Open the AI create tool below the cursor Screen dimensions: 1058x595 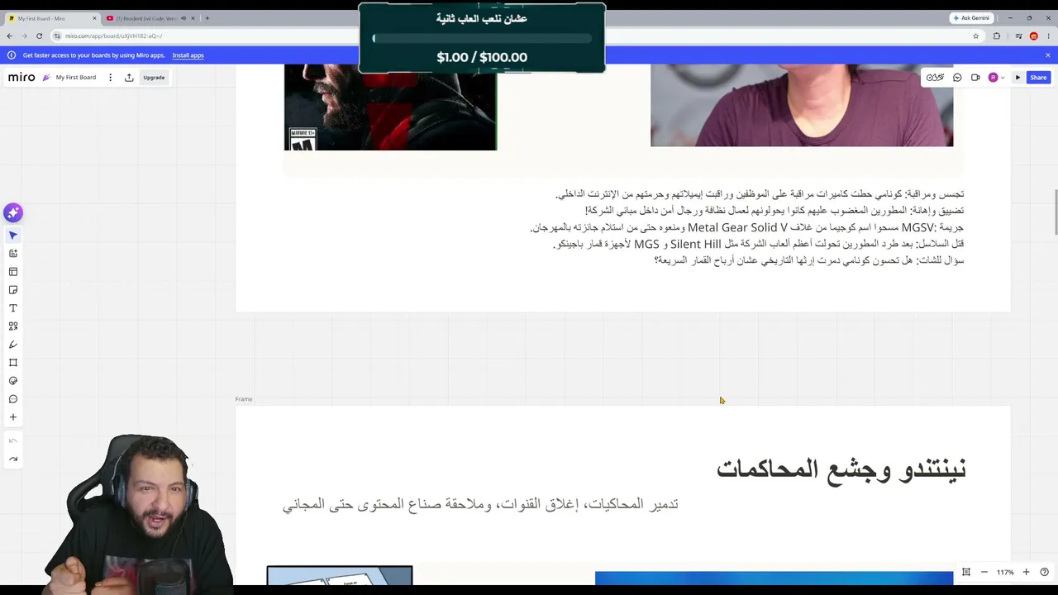tap(13, 254)
